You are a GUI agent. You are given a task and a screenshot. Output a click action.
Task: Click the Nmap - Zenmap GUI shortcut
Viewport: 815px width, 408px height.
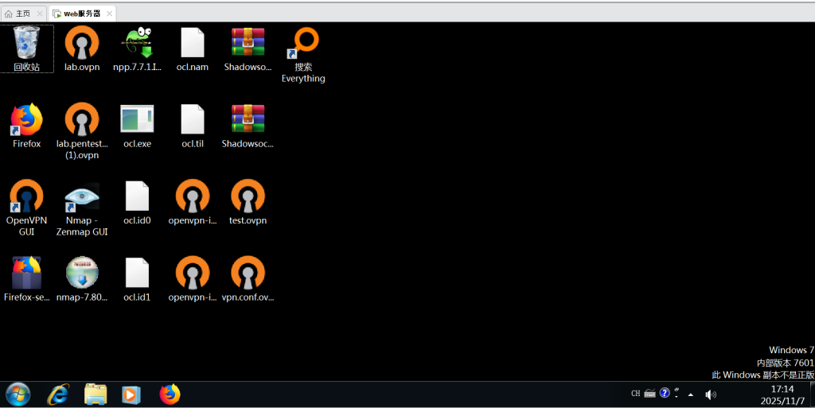tap(82, 204)
